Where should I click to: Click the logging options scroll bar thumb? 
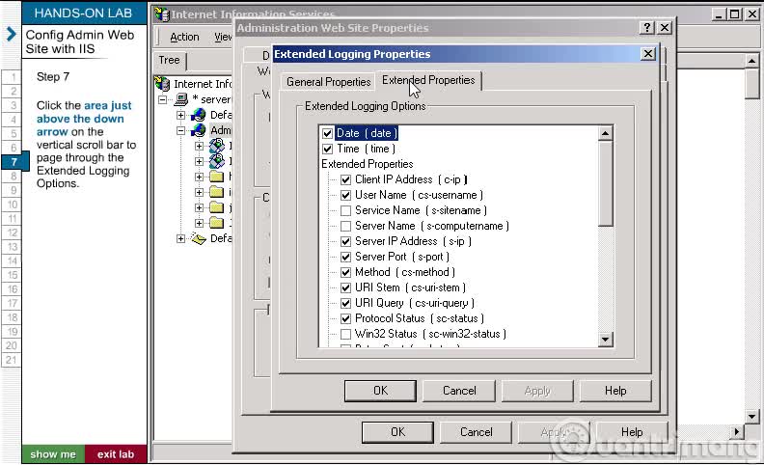click(605, 183)
